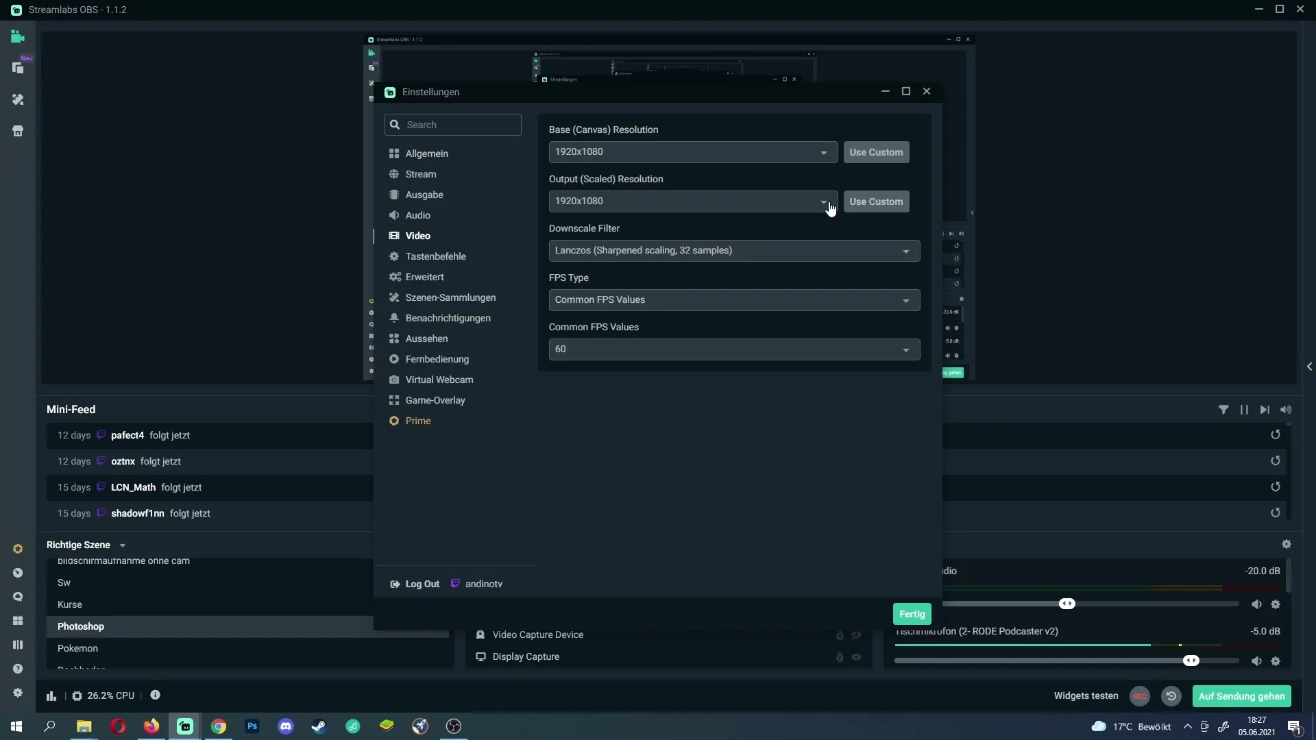Viewport: 1316px width, 740px height.
Task: Click Widgets testen
Action: (1086, 696)
